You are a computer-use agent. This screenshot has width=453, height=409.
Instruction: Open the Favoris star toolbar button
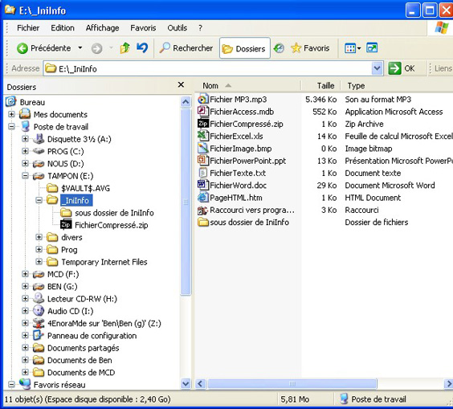310,48
